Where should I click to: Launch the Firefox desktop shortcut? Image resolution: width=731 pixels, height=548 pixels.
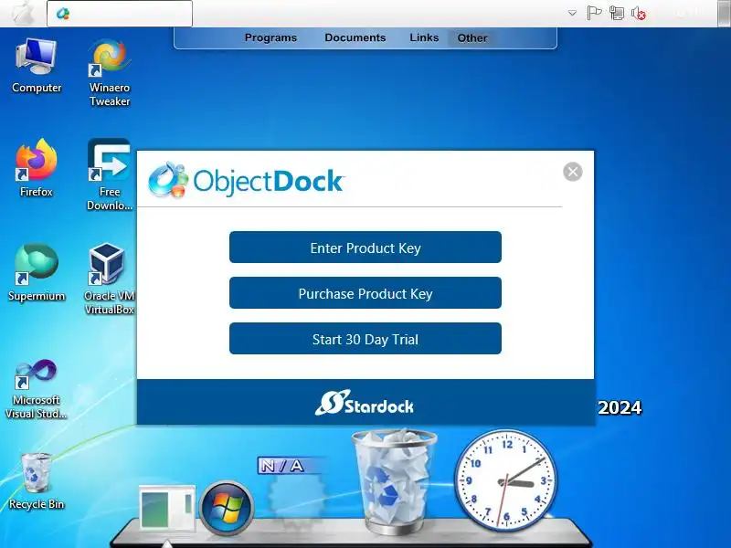(x=37, y=168)
